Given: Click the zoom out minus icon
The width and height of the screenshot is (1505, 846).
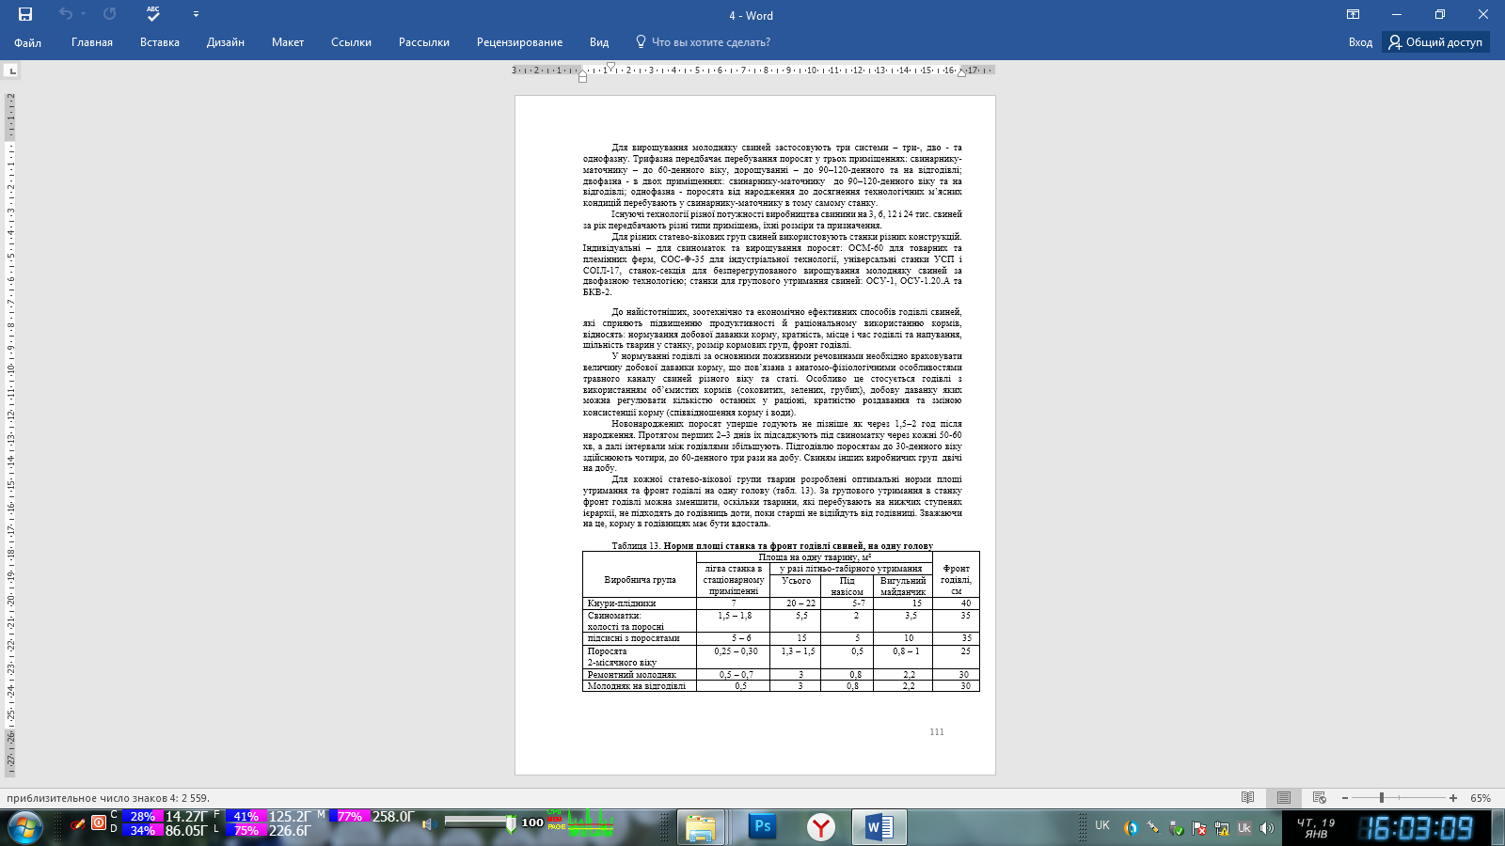Looking at the screenshot, I should (x=1345, y=798).
